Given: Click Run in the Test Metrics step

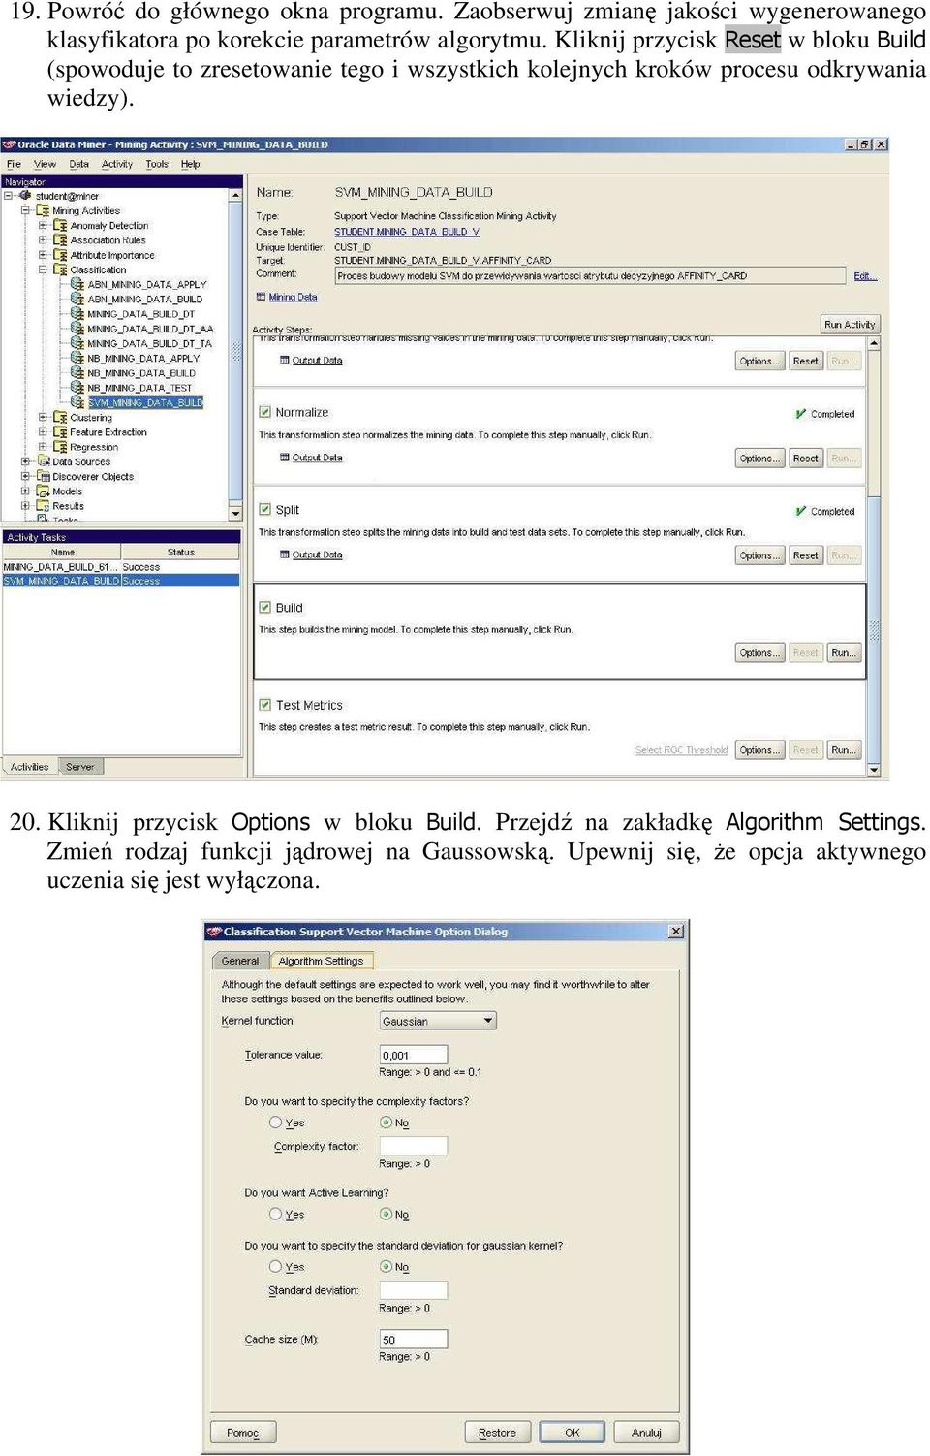Looking at the screenshot, I should (x=844, y=750).
